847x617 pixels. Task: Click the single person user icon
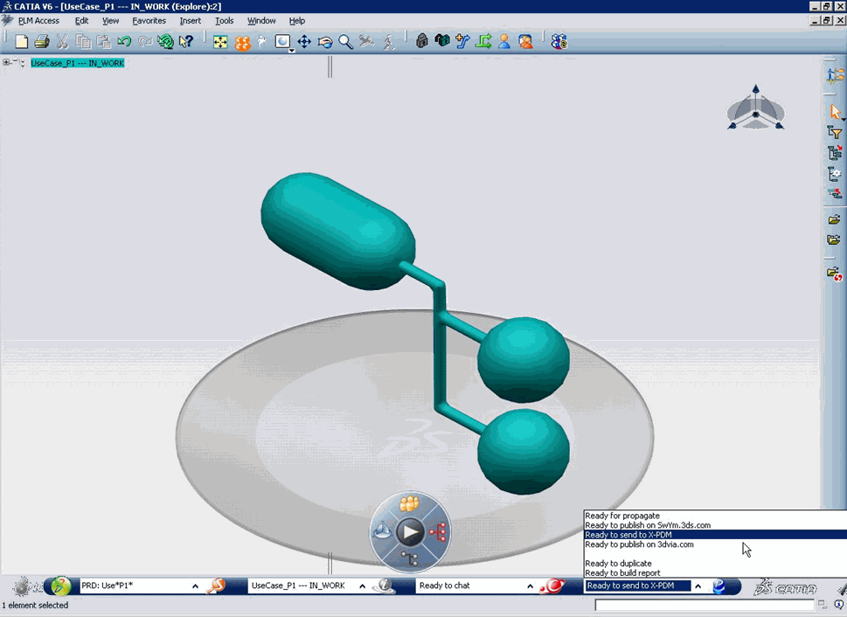[x=504, y=41]
